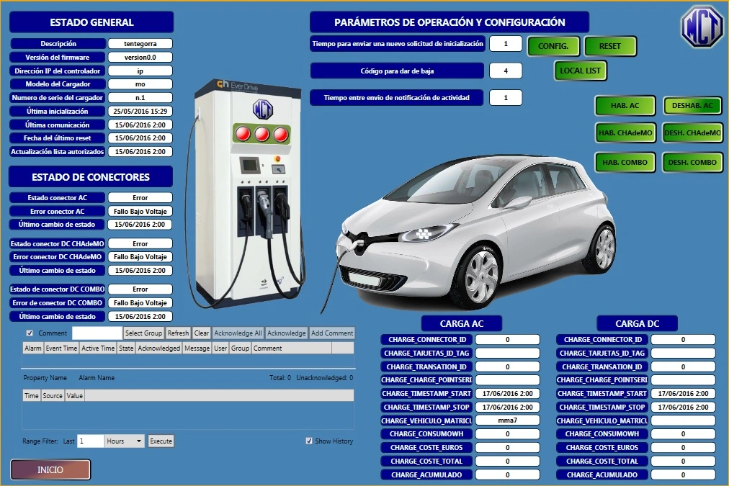
Task: Click the middle red indicator light on charger
Action: (262, 135)
